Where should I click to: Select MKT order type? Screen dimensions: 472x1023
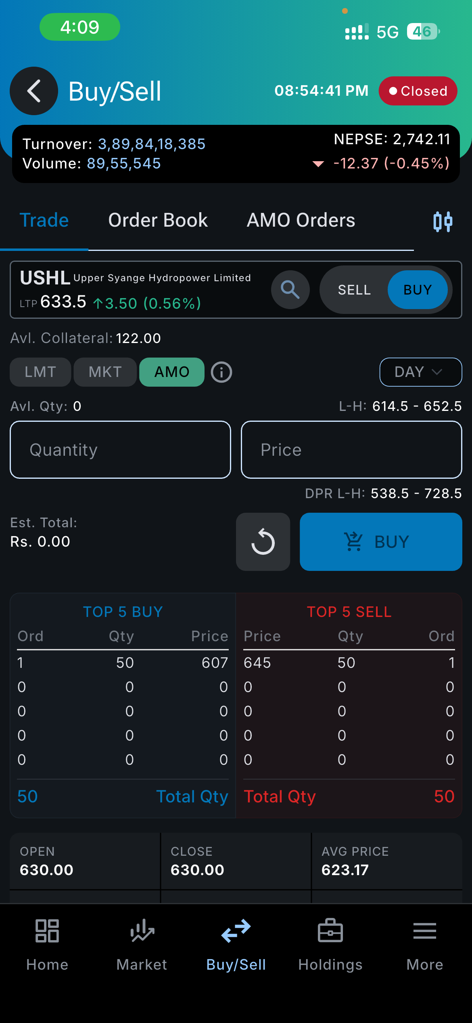click(x=105, y=372)
